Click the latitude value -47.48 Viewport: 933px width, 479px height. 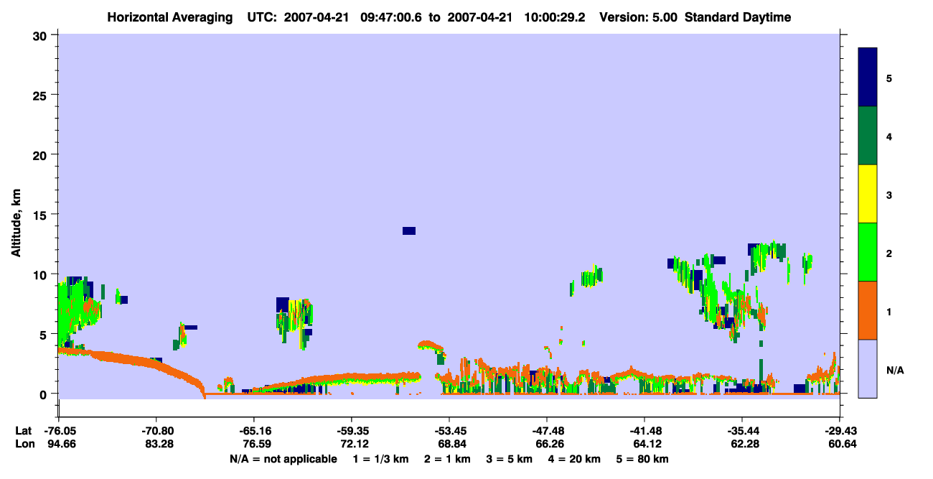click(547, 431)
